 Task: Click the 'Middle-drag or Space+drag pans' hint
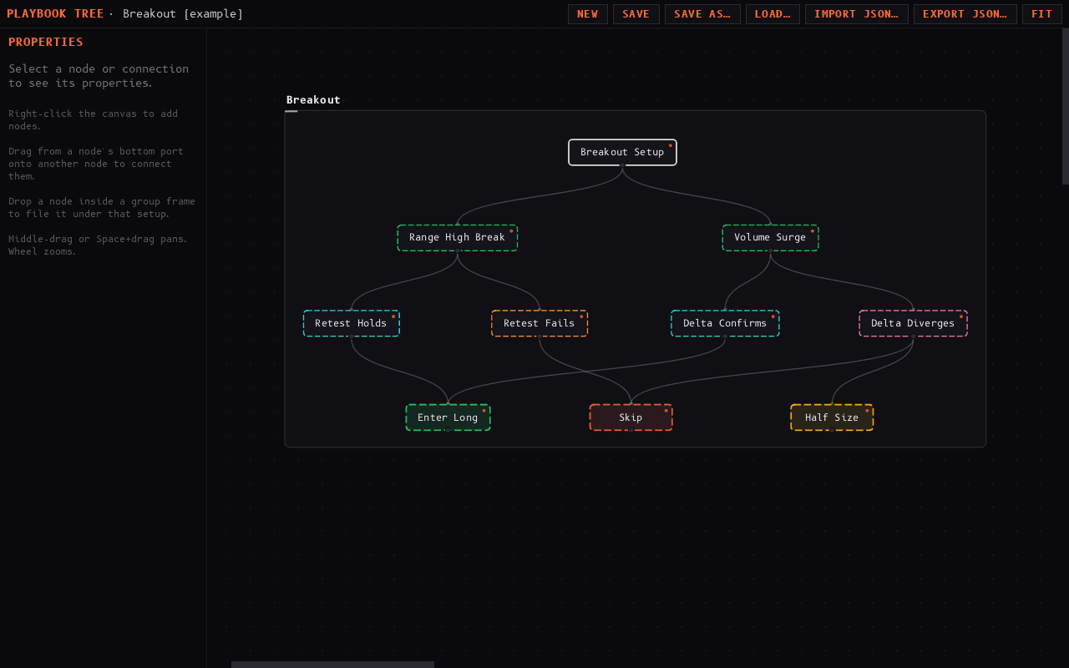tap(98, 245)
